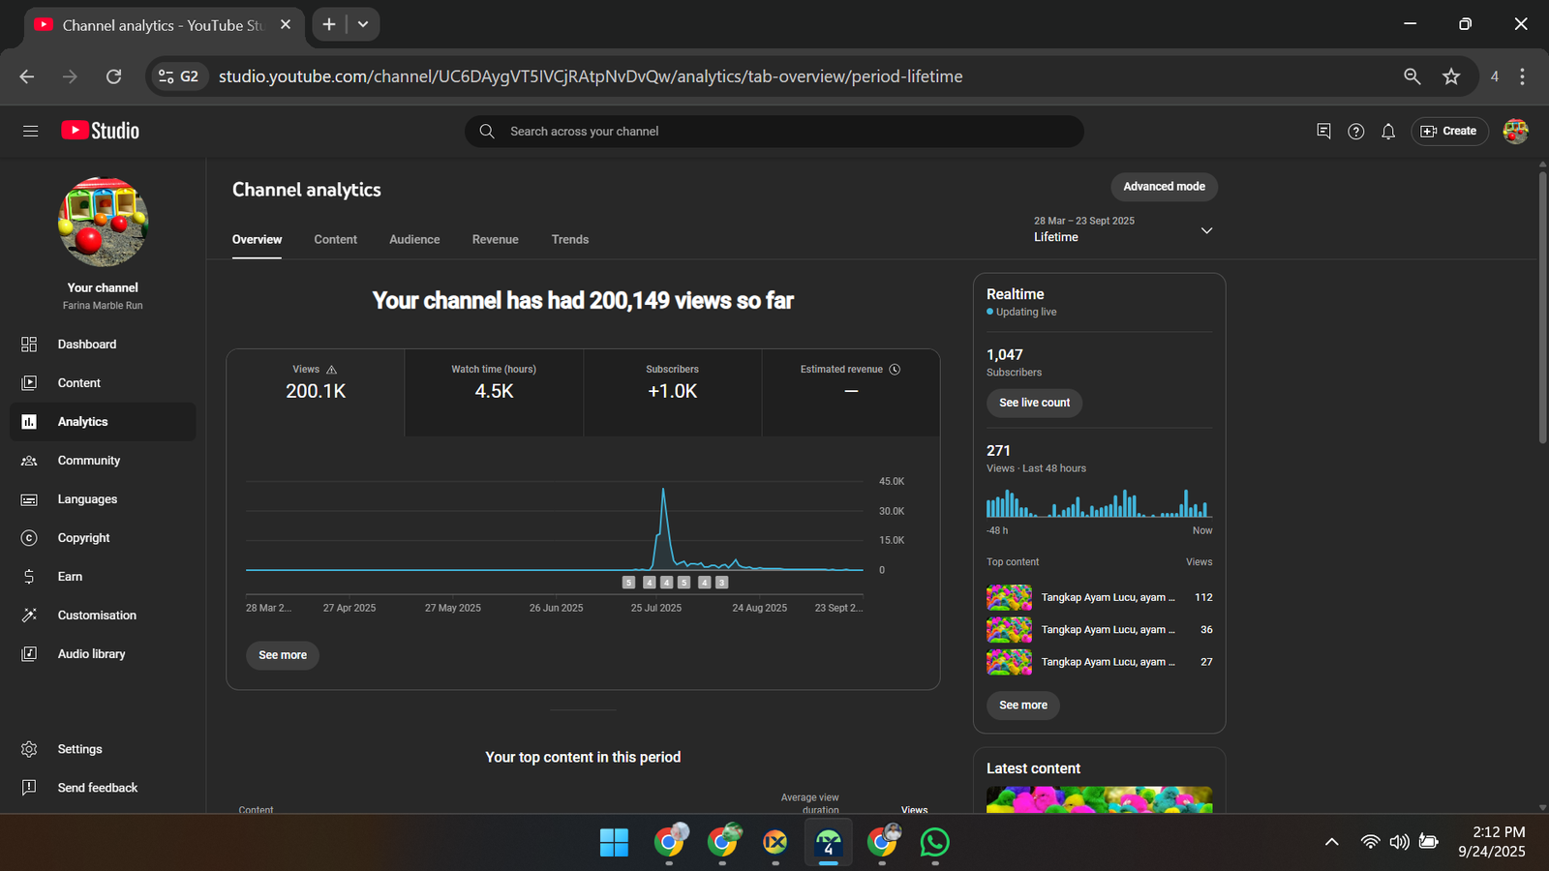The image size is (1549, 871).
Task: Click the See live count button
Action: point(1034,403)
